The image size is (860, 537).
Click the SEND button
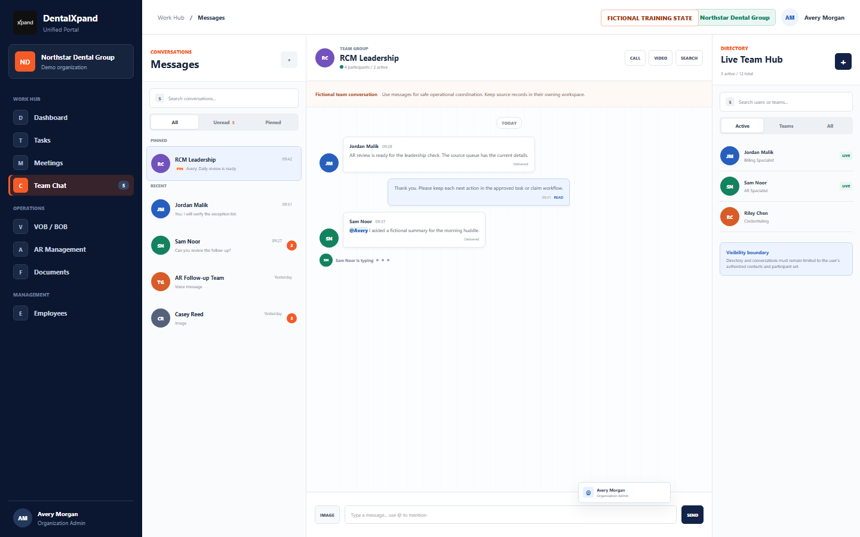[x=692, y=515]
